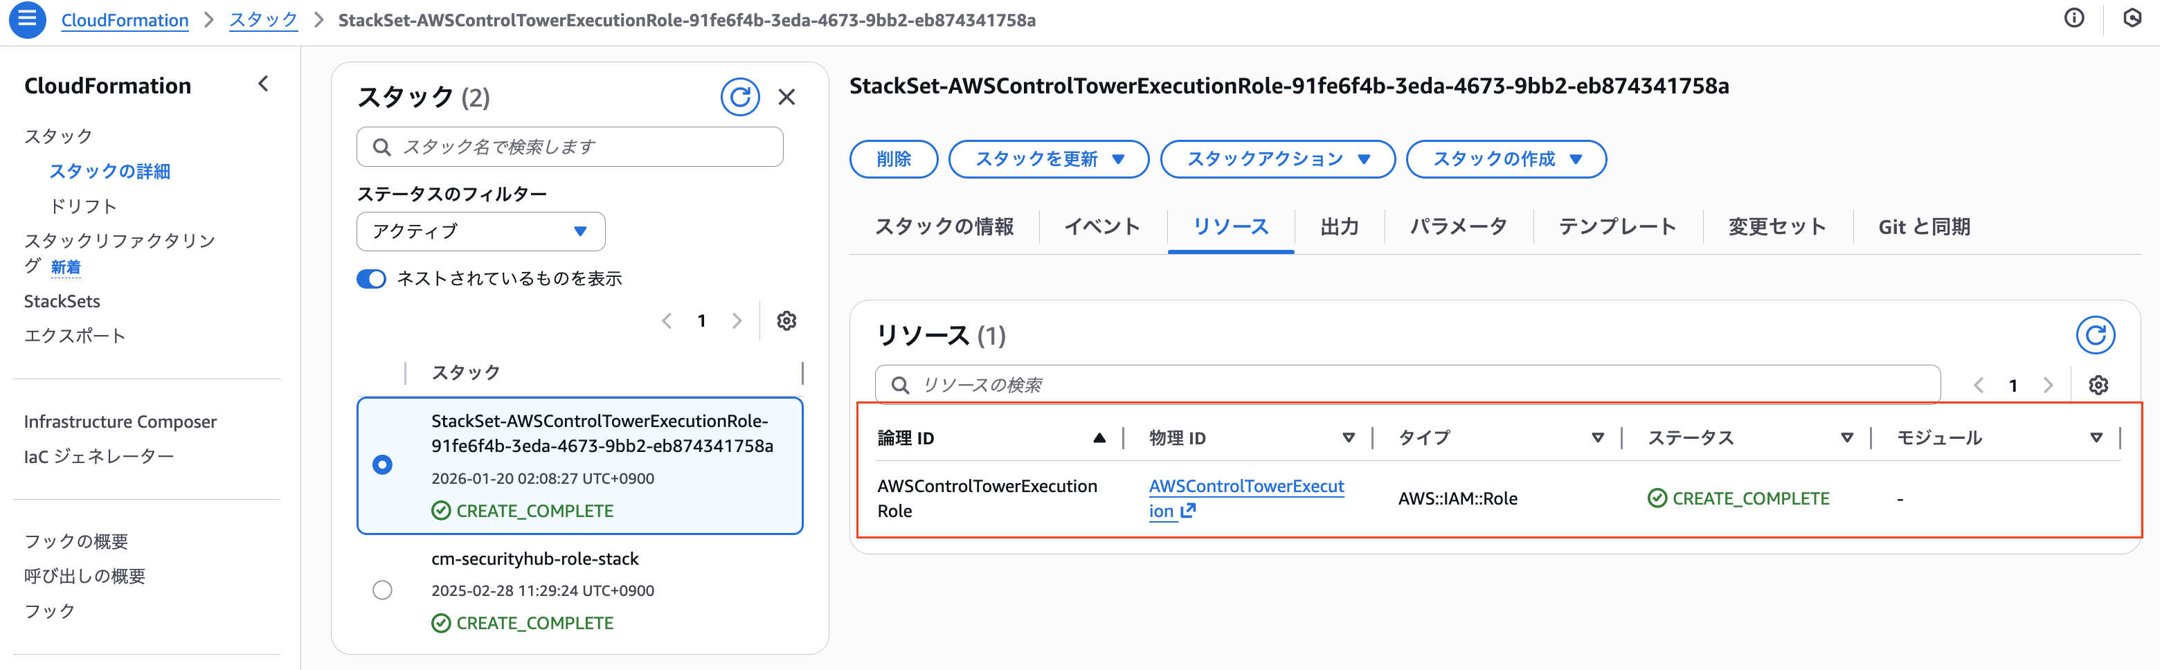Open the アクティブ status filter dropdown
This screenshot has height=670, width=2160.
480,231
